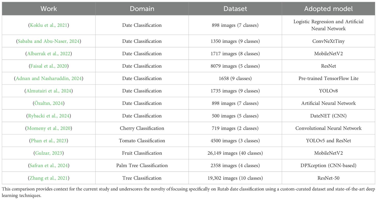Follow the Safran et al., 2024 citation
Viewport: 377px width, 200px height.
[x=49, y=165]
